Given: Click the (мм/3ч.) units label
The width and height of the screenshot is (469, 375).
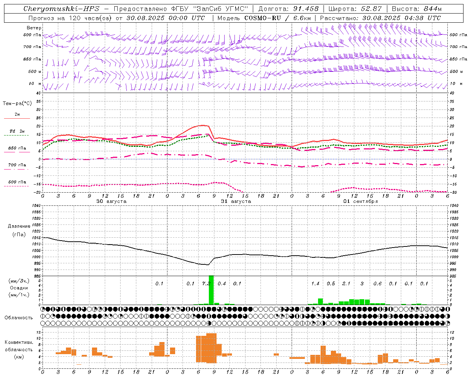Looking at the screenshot, I should [x=19, y=281].
